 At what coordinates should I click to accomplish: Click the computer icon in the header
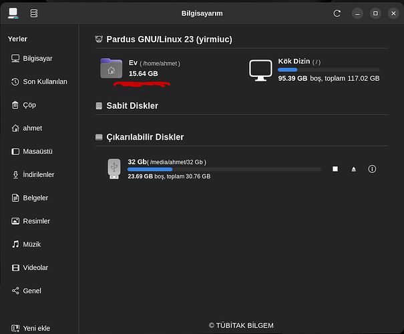tap(13, 13)
